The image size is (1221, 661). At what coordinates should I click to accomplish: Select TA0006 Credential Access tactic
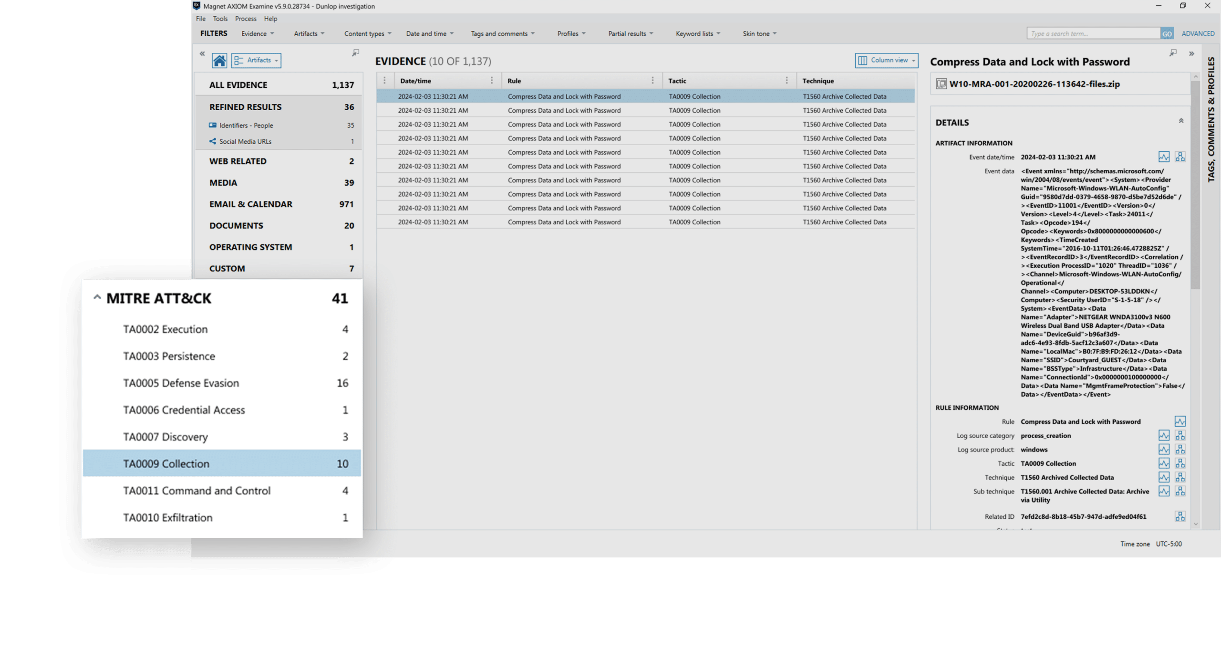(x=222, y=409)
